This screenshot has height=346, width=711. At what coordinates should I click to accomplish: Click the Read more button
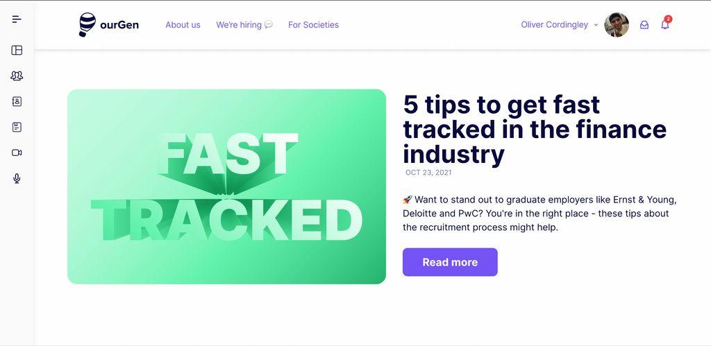click(x=450, y=262)
